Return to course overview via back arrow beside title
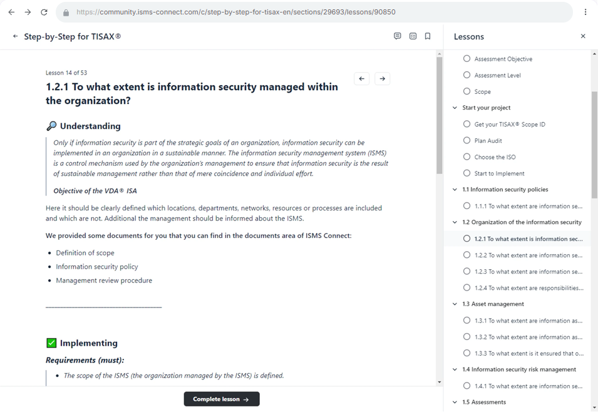 coord(14,36)
